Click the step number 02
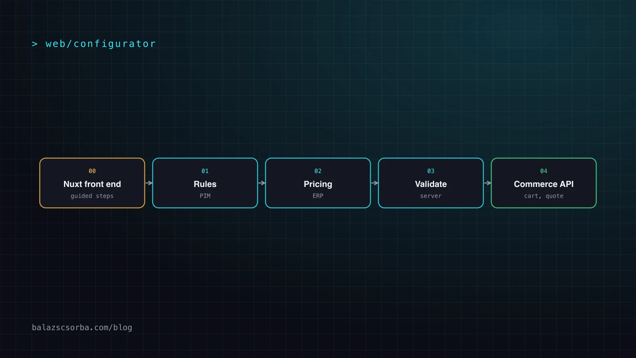The image size is (636, 358). click(318, 171)
